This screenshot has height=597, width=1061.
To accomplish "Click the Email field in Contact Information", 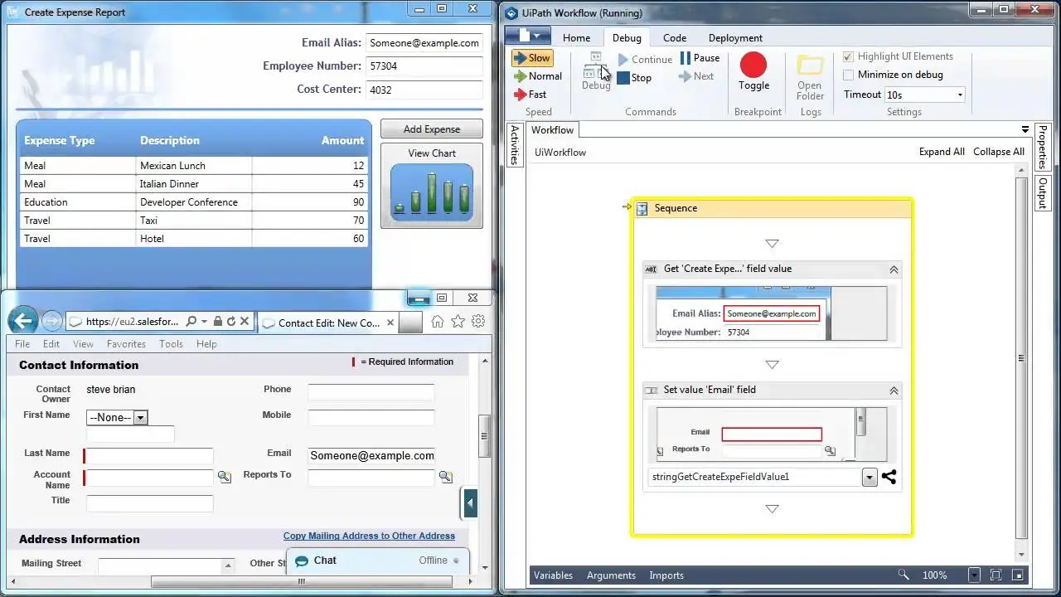I will tap(371, 455).
